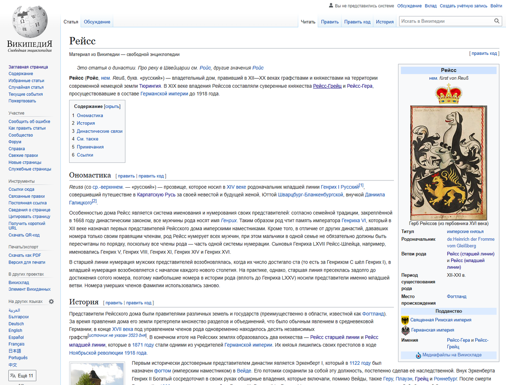Click Скачать как PDF link
Image resolution: width=506 pixels, height=385 pixels.
coord(25,255)
